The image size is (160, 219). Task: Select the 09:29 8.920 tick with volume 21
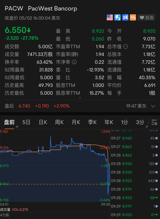[x=134, y=215]
